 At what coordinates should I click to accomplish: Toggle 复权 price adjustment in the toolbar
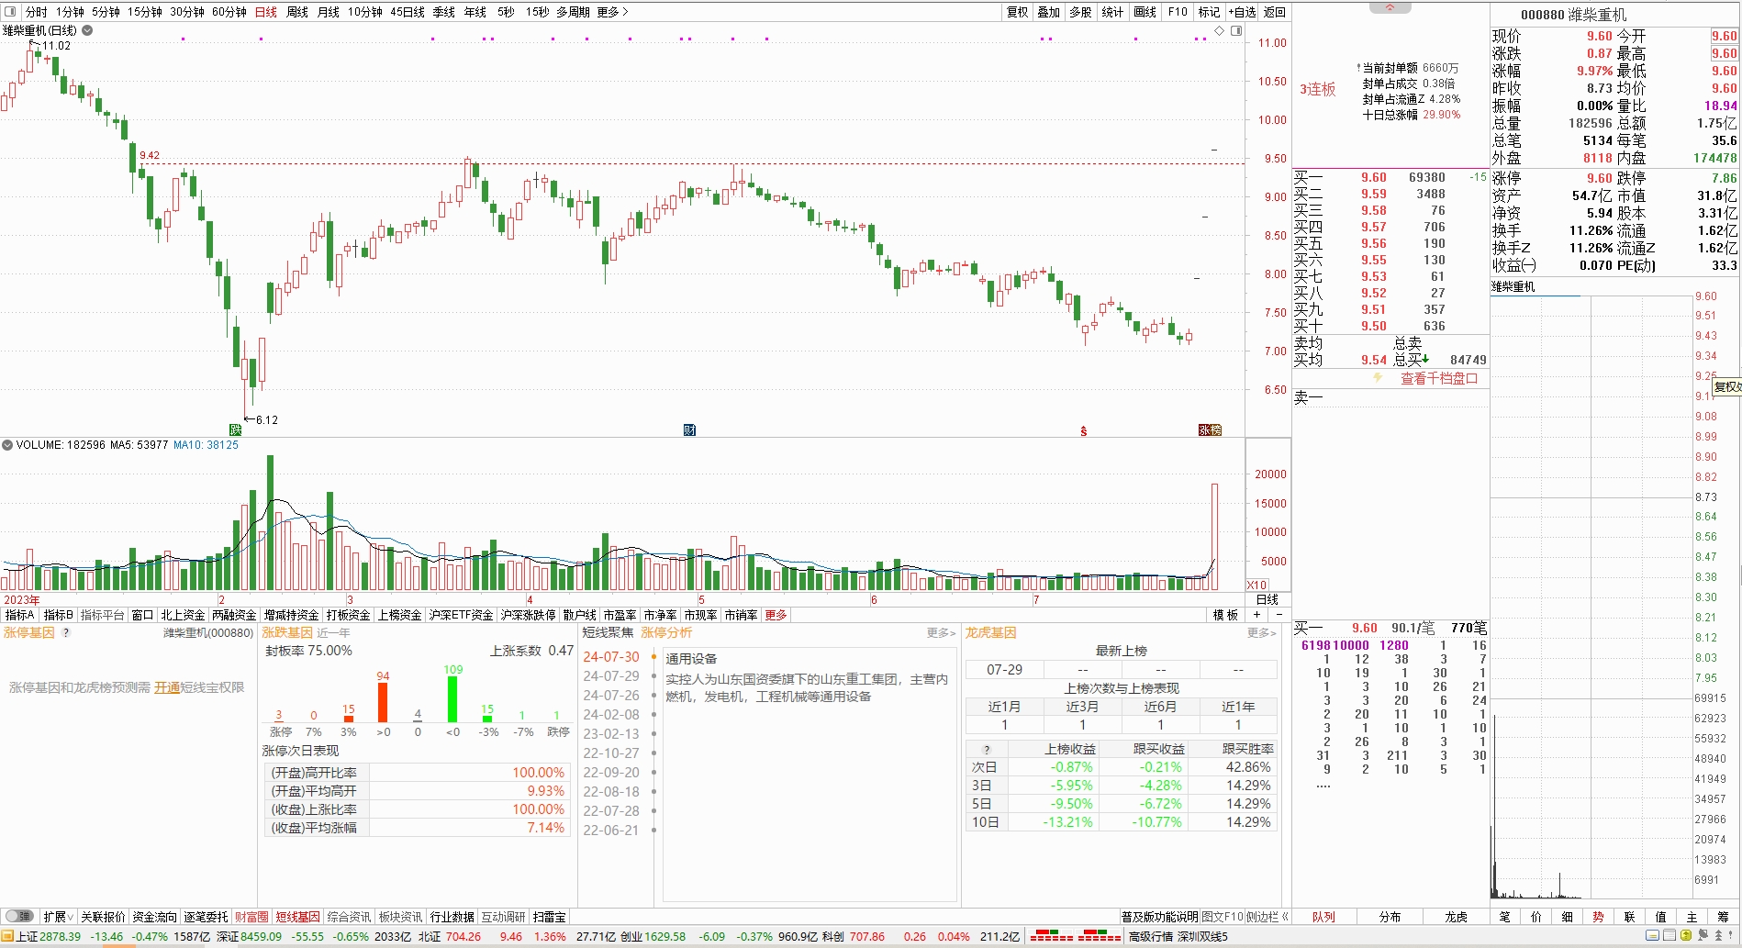(1017, 12)
